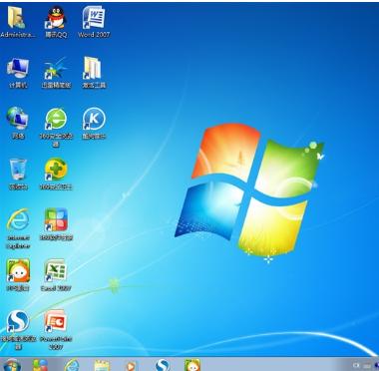Select the yellow folder beside the bird icon
Image resolution: width=379 pixels, height=371 pixels.
click(x=94, y=73)
